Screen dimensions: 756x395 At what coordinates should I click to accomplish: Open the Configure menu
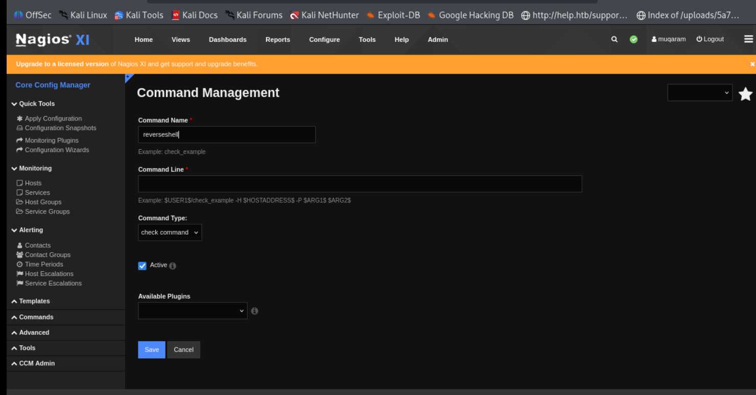tap(324, 39)
